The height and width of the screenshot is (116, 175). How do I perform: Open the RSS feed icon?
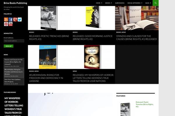click(x=6, y=19)
